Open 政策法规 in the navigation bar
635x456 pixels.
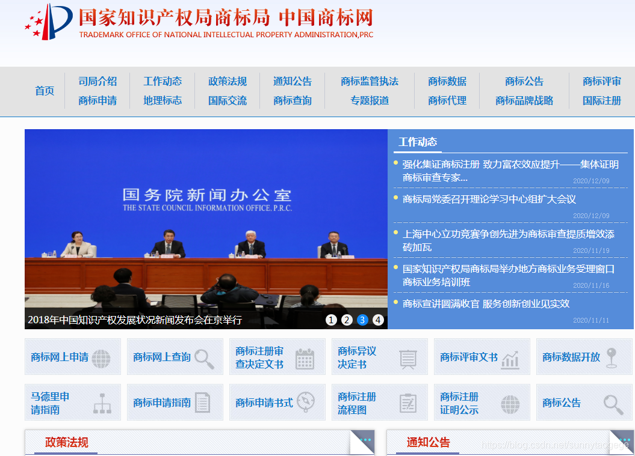pos(228,81)
